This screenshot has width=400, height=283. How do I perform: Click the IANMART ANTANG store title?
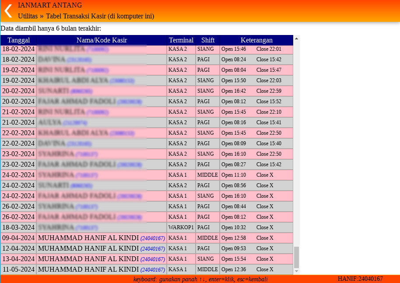point(50,5)
